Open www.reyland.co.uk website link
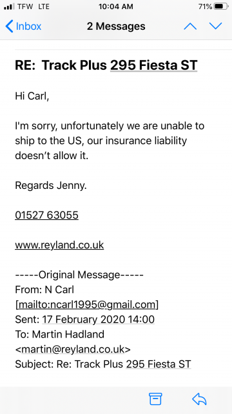This screenshot has width=232, height=414. coord(59,245)
